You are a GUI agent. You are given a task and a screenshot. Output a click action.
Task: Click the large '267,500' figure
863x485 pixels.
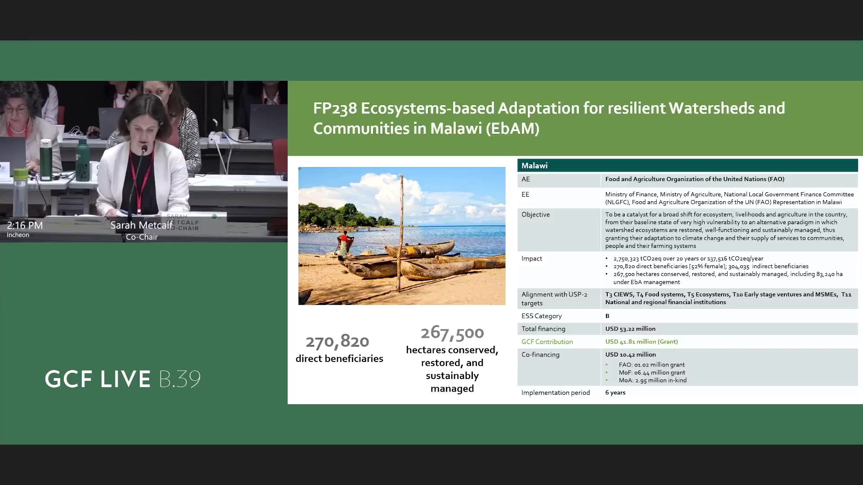452,333
